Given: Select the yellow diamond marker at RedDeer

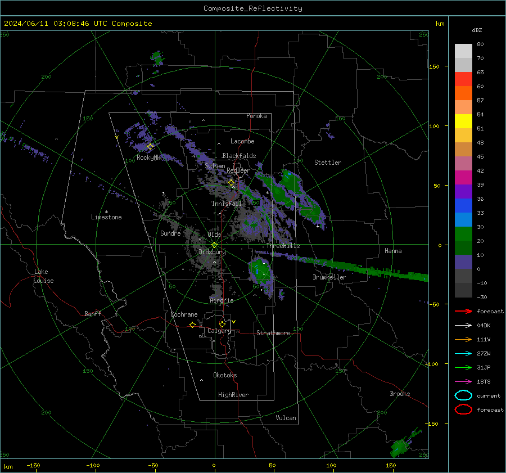Looking at the screenshot, I should (x=232, y=183).
